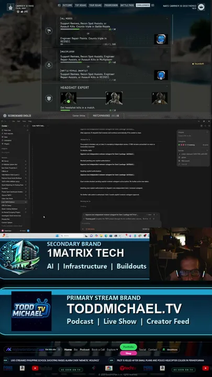The width and height of the screenshot is (212, 377).
Task: Open the Edit menu in Codex window
Action: (18, 121)
